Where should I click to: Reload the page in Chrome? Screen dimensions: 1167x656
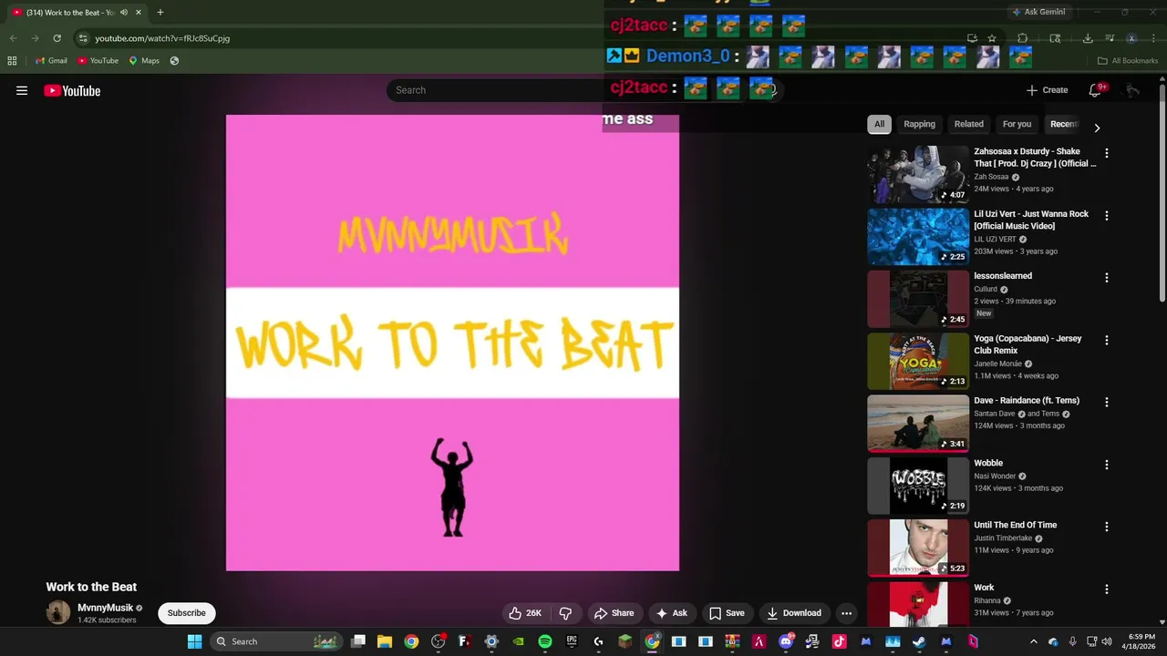57,38
